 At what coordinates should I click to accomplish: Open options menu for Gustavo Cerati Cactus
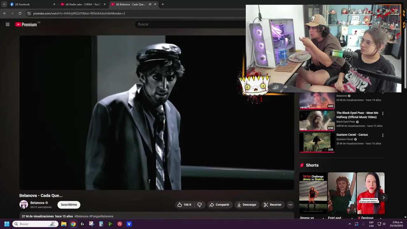[x=383, y=135]
